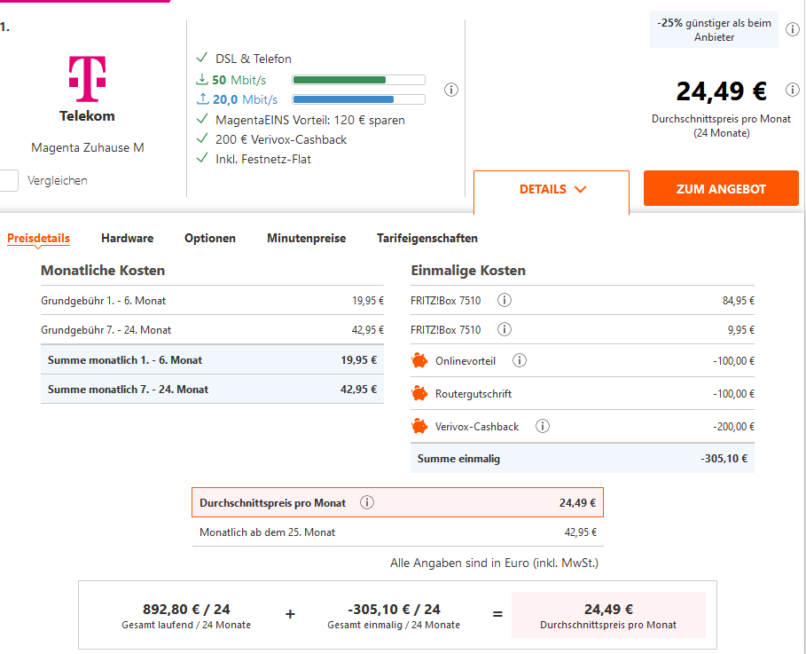Viewport: 806px width, 654px height.
Task: Click the Routergutschrift label
Action: click(473, 394)
